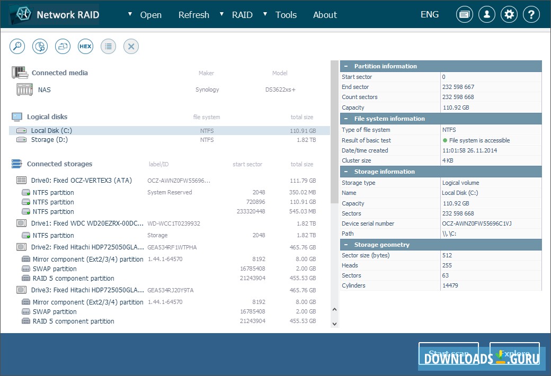
Task: Open the About menu
Action: [x=325, y=15]
